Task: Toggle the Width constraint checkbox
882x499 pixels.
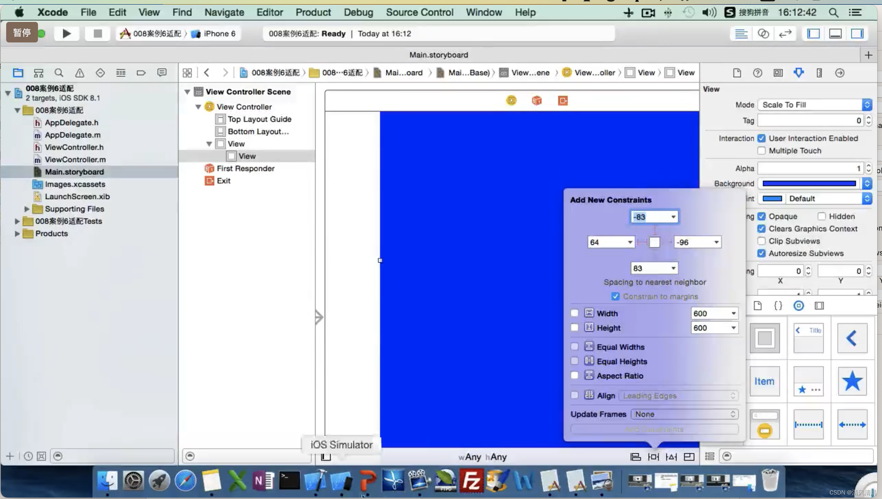Action: [x=574, y=313]
